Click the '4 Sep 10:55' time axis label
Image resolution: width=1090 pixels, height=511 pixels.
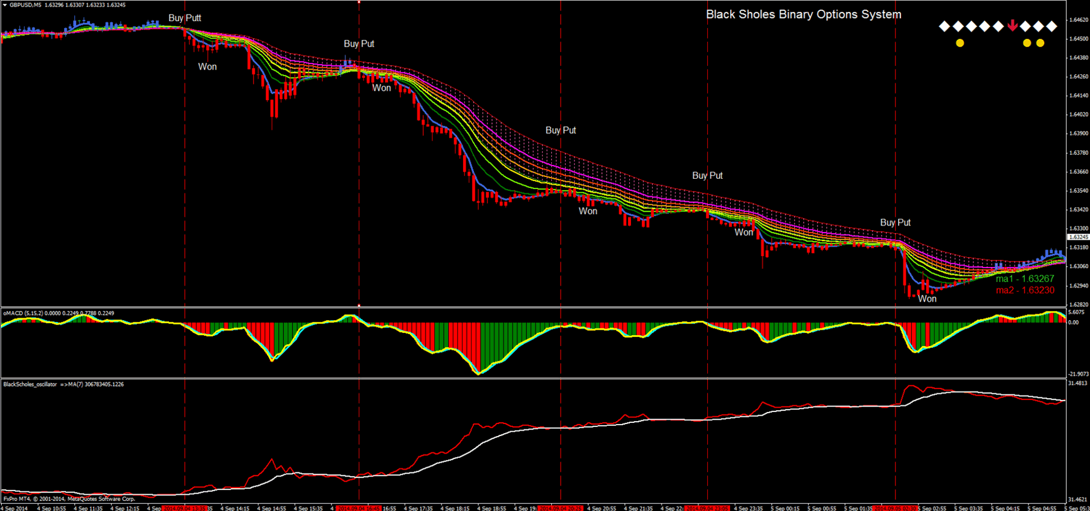click(x=51, y=508)
